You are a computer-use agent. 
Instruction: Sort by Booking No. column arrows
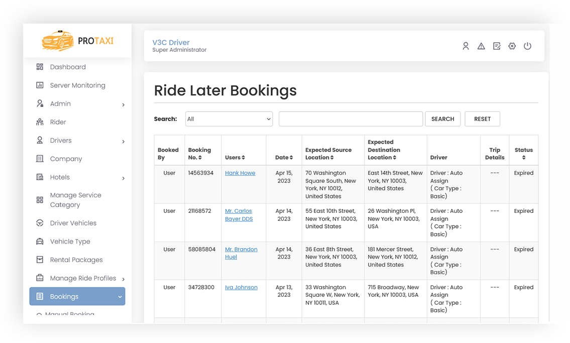(x=200, y=158)
